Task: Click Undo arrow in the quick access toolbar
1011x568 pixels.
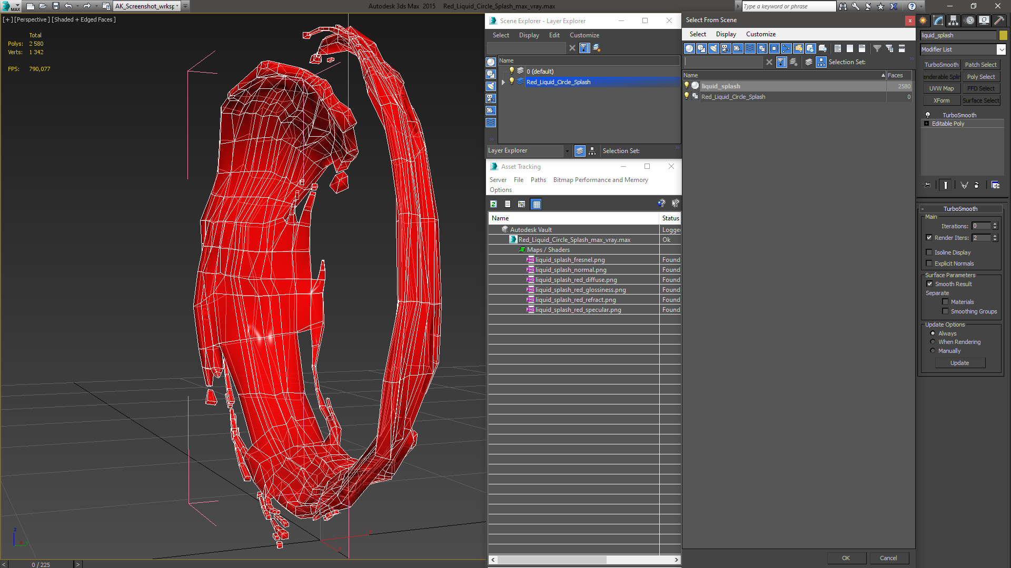Action: coord(68,6)
